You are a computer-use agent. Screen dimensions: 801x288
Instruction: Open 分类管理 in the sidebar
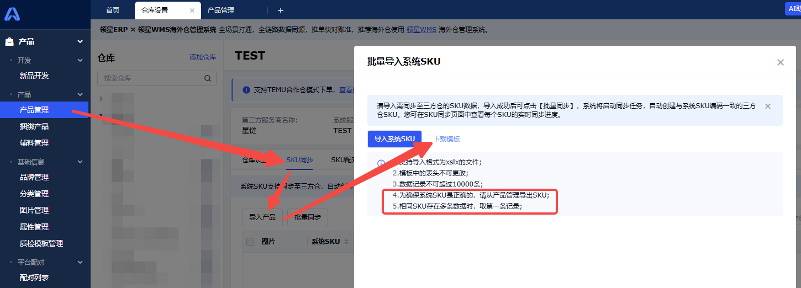pyautogui.click(x=34, y=194)
